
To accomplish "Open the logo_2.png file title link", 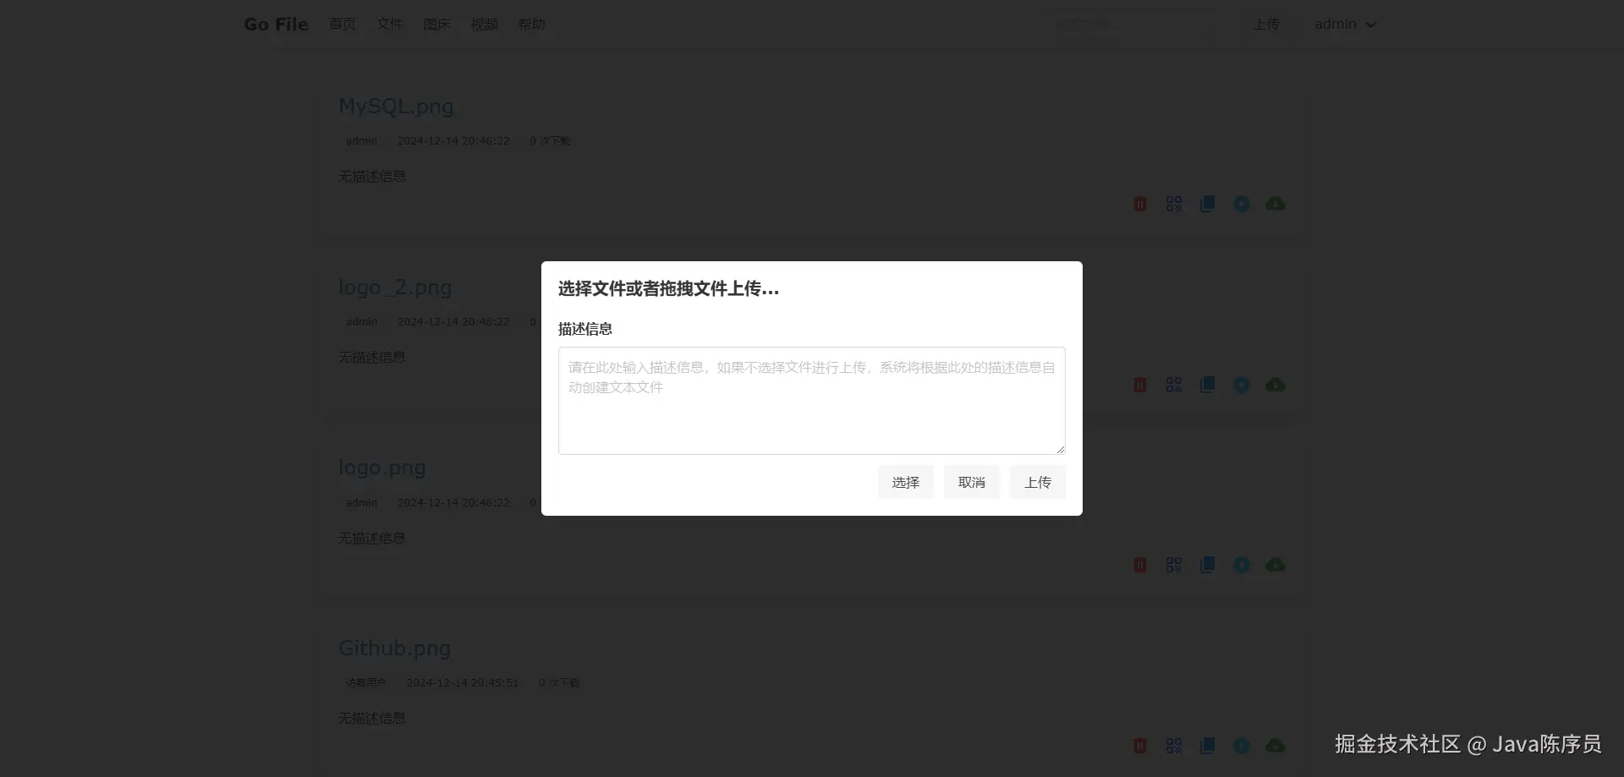I will [x=395, y=287].
